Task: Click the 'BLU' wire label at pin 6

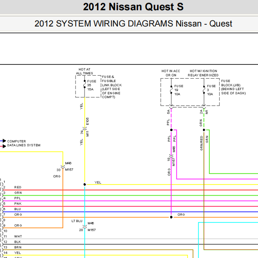Action: (x=18, y=209)
